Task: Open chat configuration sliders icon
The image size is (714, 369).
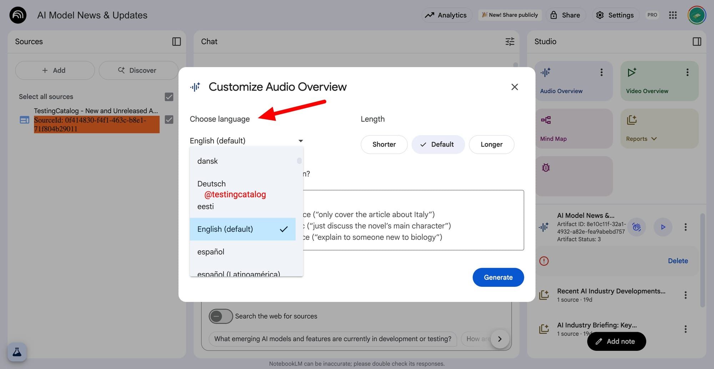Action: pos(510,41)
